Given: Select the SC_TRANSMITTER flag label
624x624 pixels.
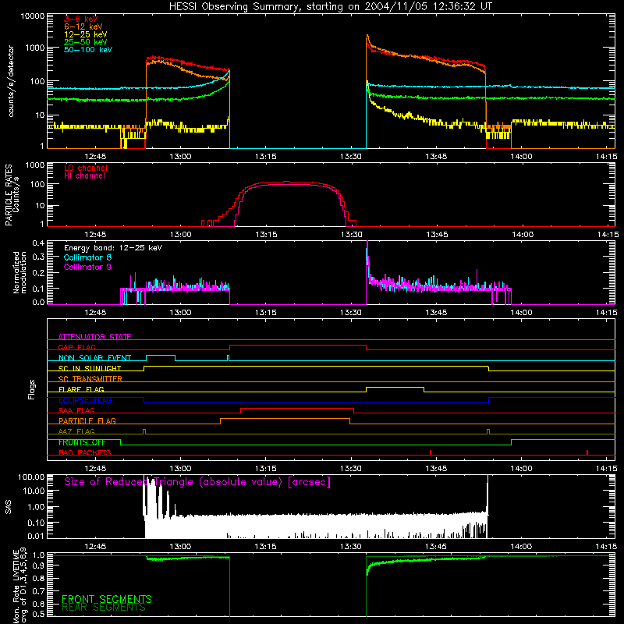Looking at the screenshot, I should 90,378.
